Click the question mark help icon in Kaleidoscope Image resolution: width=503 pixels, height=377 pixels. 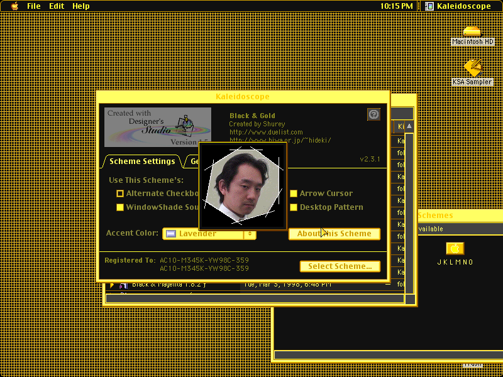(x=373, y=114)
